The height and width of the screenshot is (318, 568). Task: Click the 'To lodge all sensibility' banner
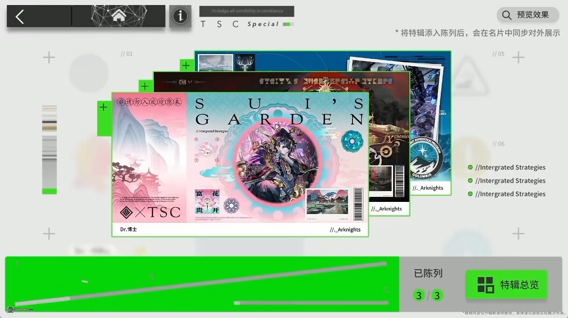246,11
